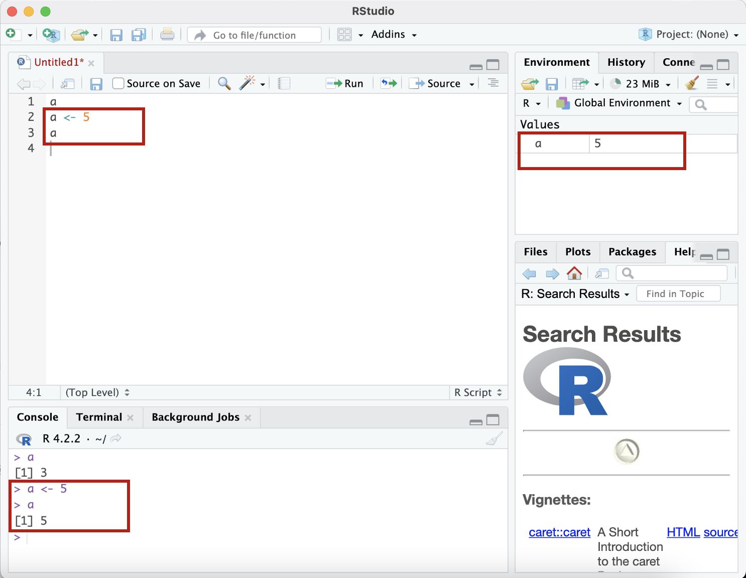746x578 pixels.
Task: Re-run the previous code region
Action: (389, 83)
